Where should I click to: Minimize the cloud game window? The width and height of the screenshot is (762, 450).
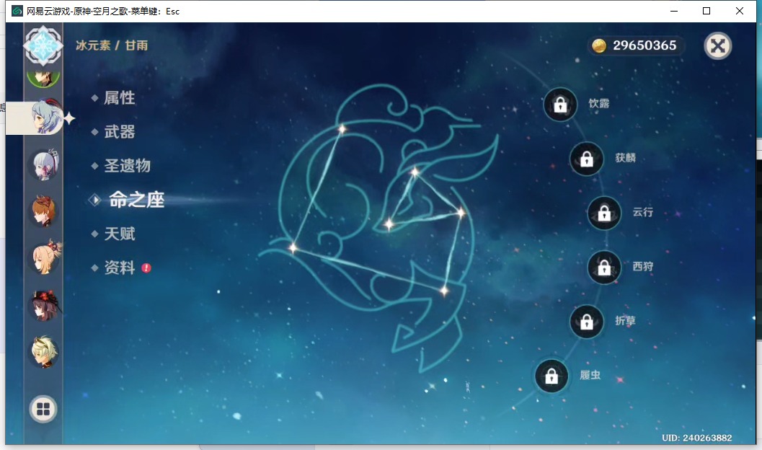(x=674, y=11)
